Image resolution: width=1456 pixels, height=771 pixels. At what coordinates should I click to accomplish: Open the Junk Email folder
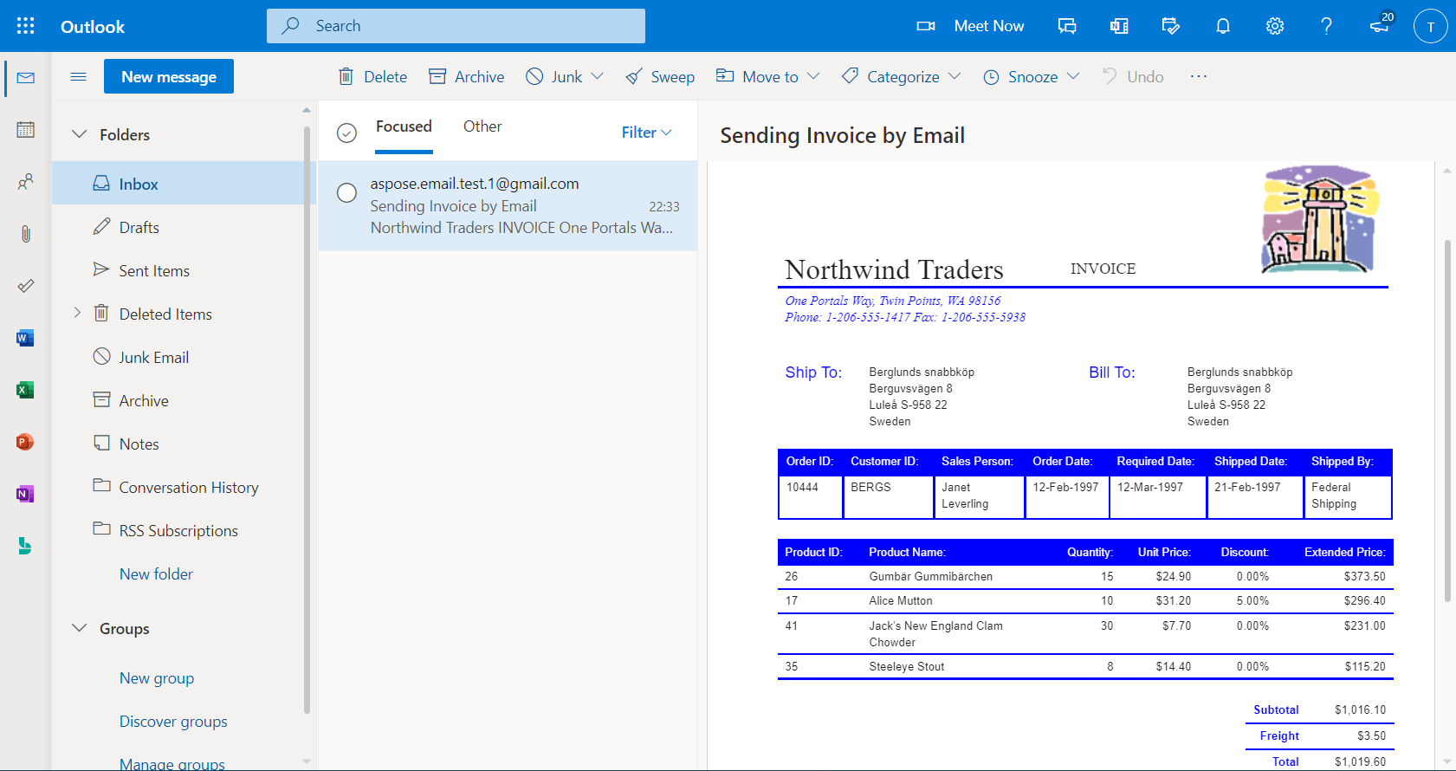(178, 356)
